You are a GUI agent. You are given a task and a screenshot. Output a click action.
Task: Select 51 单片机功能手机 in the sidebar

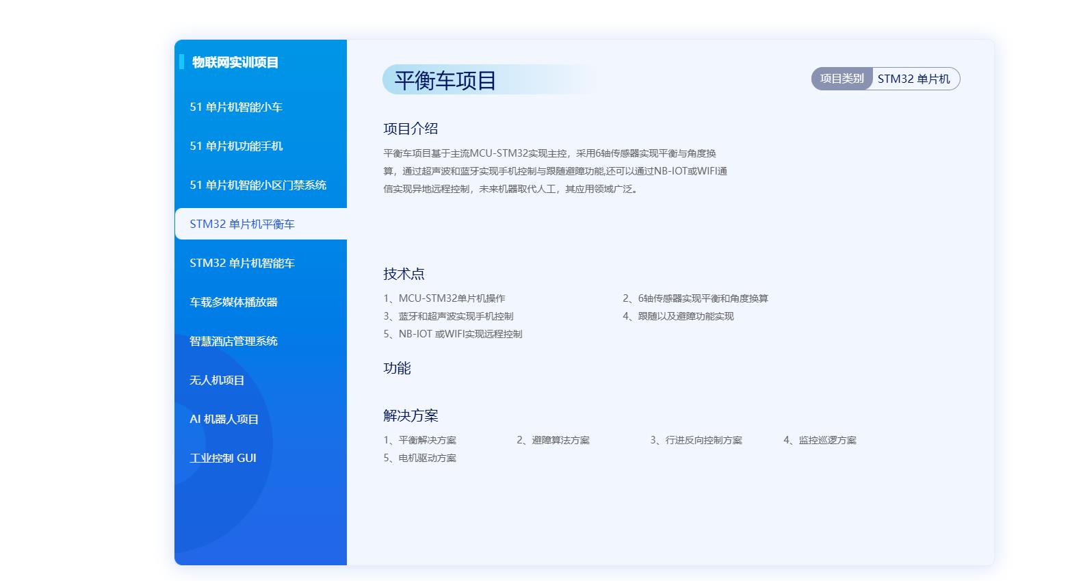pos(236,146)
